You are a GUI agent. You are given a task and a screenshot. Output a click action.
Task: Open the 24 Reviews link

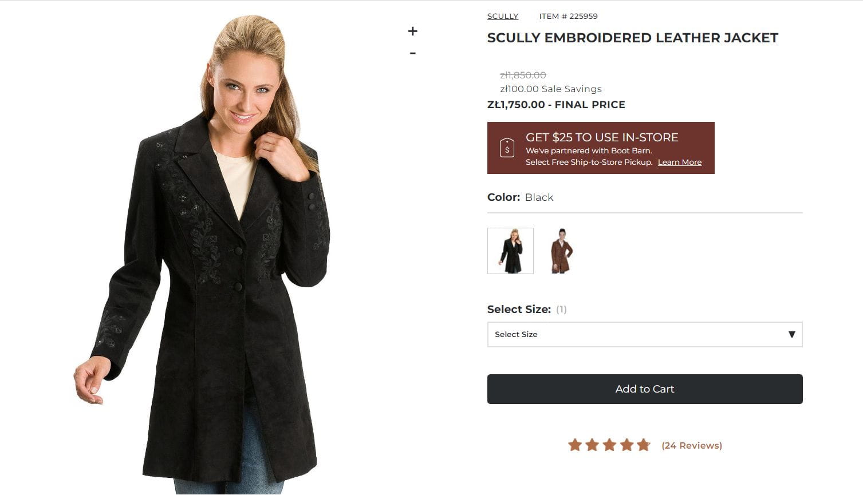click(691, 445)
